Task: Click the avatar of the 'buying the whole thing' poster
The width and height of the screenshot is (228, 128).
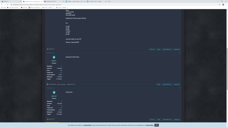Action: [54, 57]
